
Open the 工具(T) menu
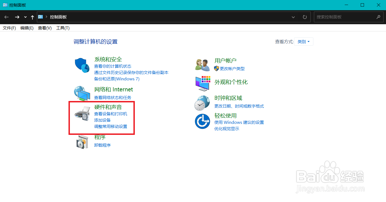point(62,28)
